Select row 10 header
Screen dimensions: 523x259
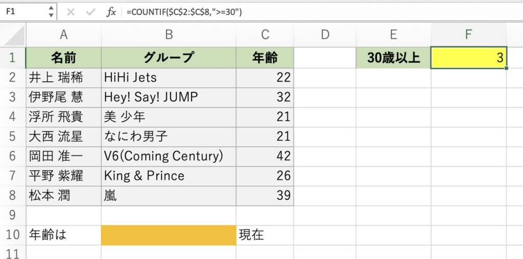[x=13, y=235]
